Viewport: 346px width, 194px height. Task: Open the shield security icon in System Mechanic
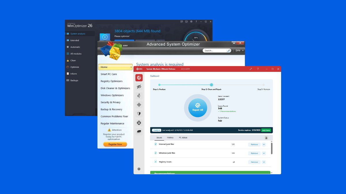tap(139, 114)
